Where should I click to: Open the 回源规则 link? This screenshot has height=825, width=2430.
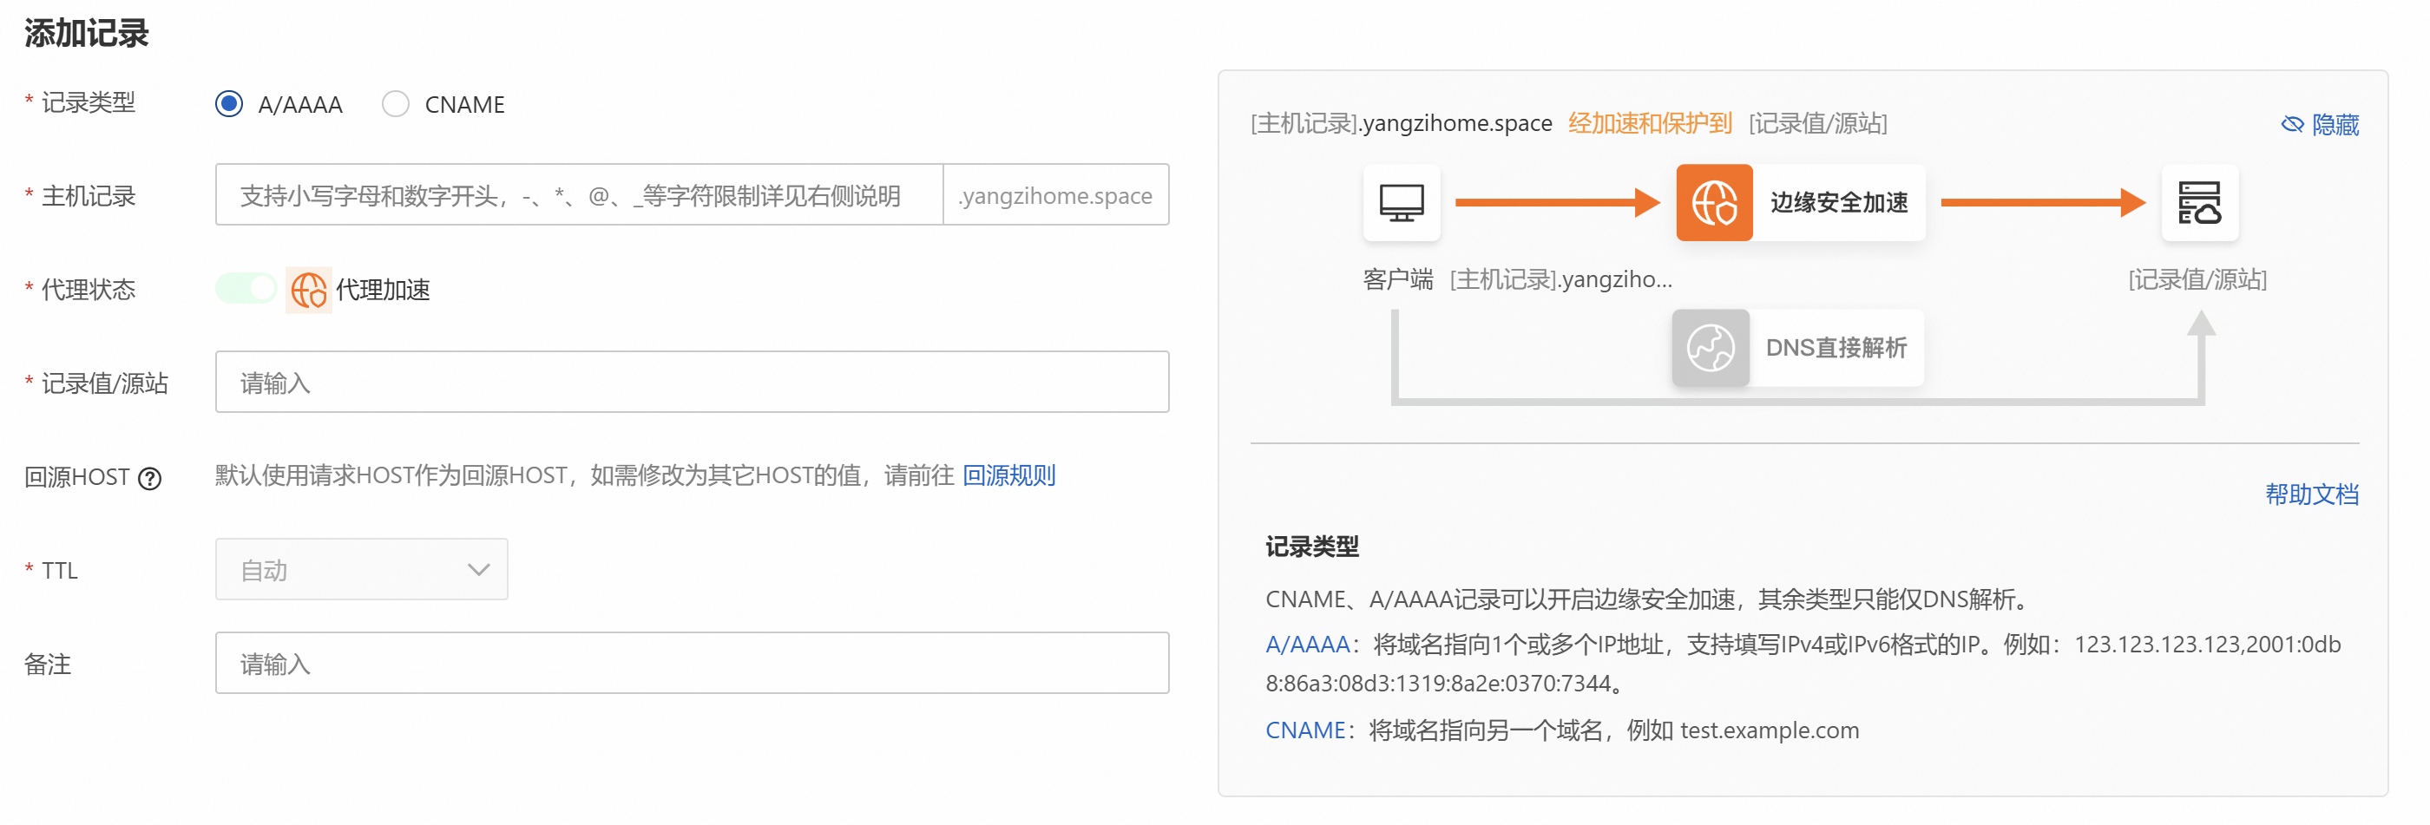click(1008, 475)
